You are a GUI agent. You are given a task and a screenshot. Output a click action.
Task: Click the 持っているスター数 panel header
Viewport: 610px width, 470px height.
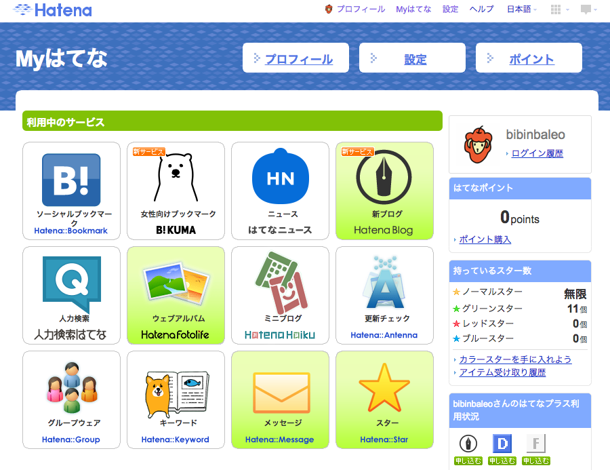(520, 271)
